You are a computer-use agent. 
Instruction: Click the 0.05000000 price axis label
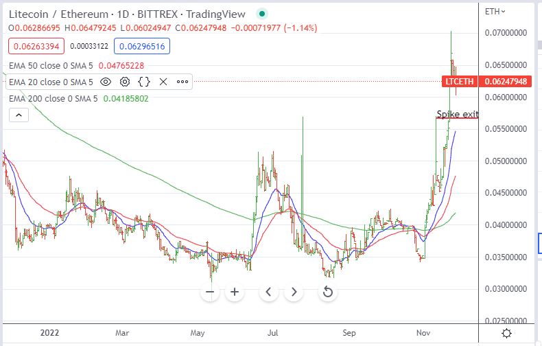(506, 161)
